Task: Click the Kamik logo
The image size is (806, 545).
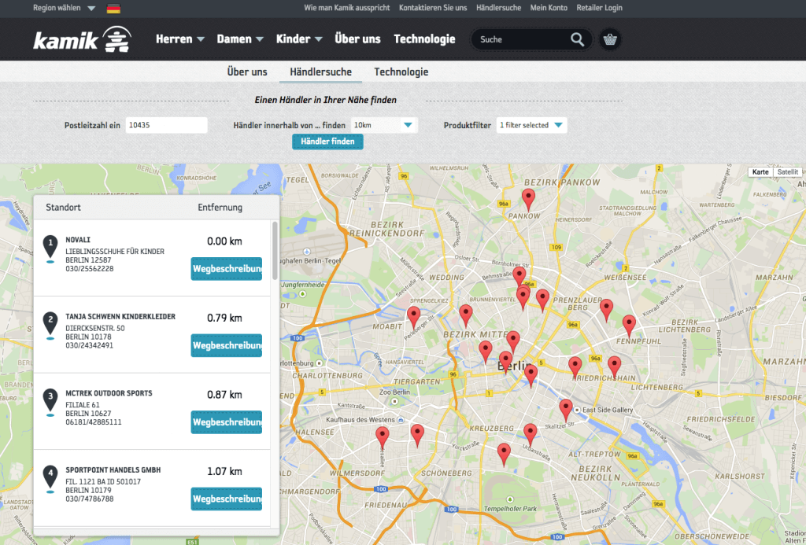Action: [x=82, y=39]
